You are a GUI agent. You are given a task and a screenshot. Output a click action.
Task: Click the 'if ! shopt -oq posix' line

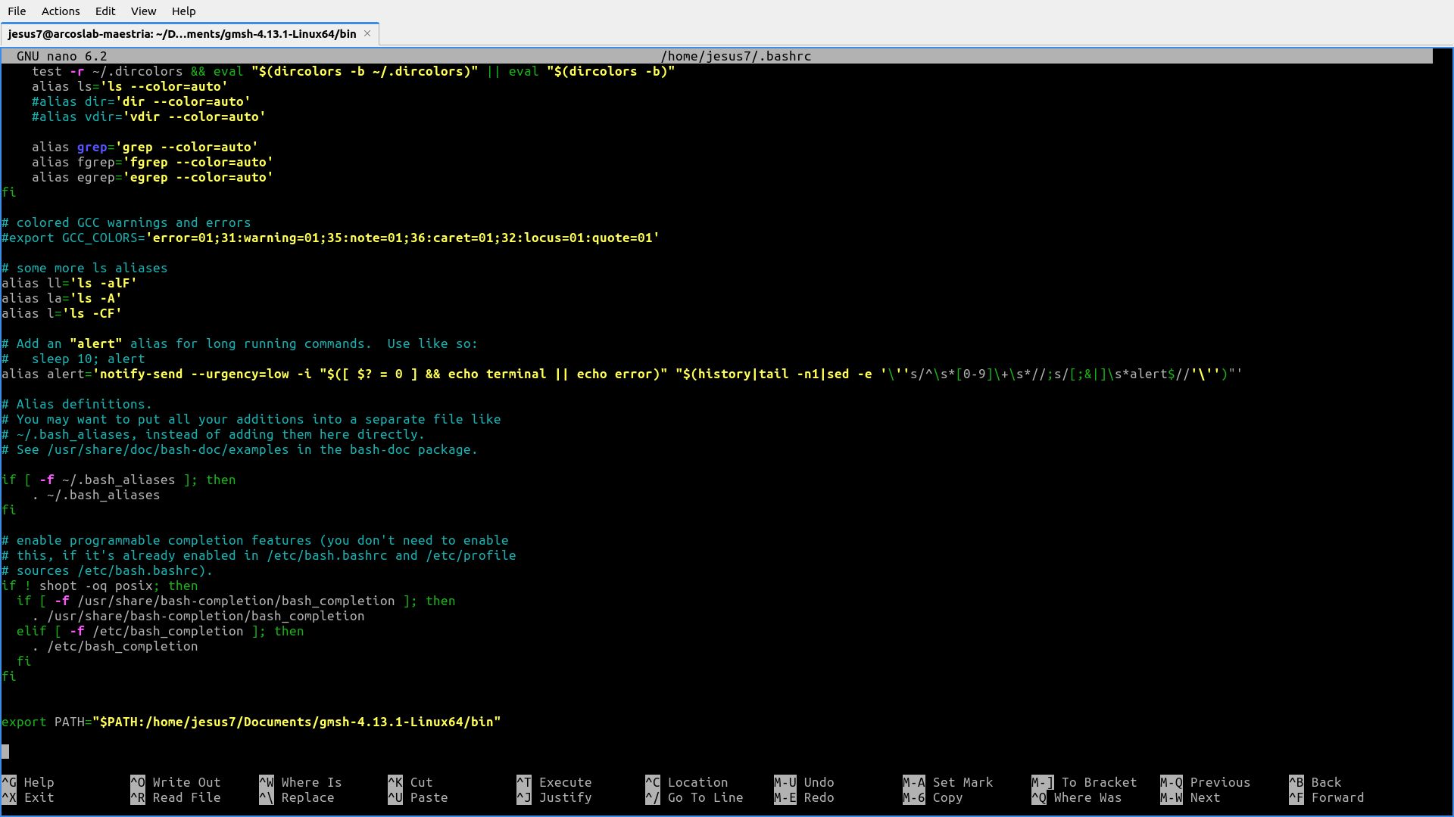click(x=100, y=586)
